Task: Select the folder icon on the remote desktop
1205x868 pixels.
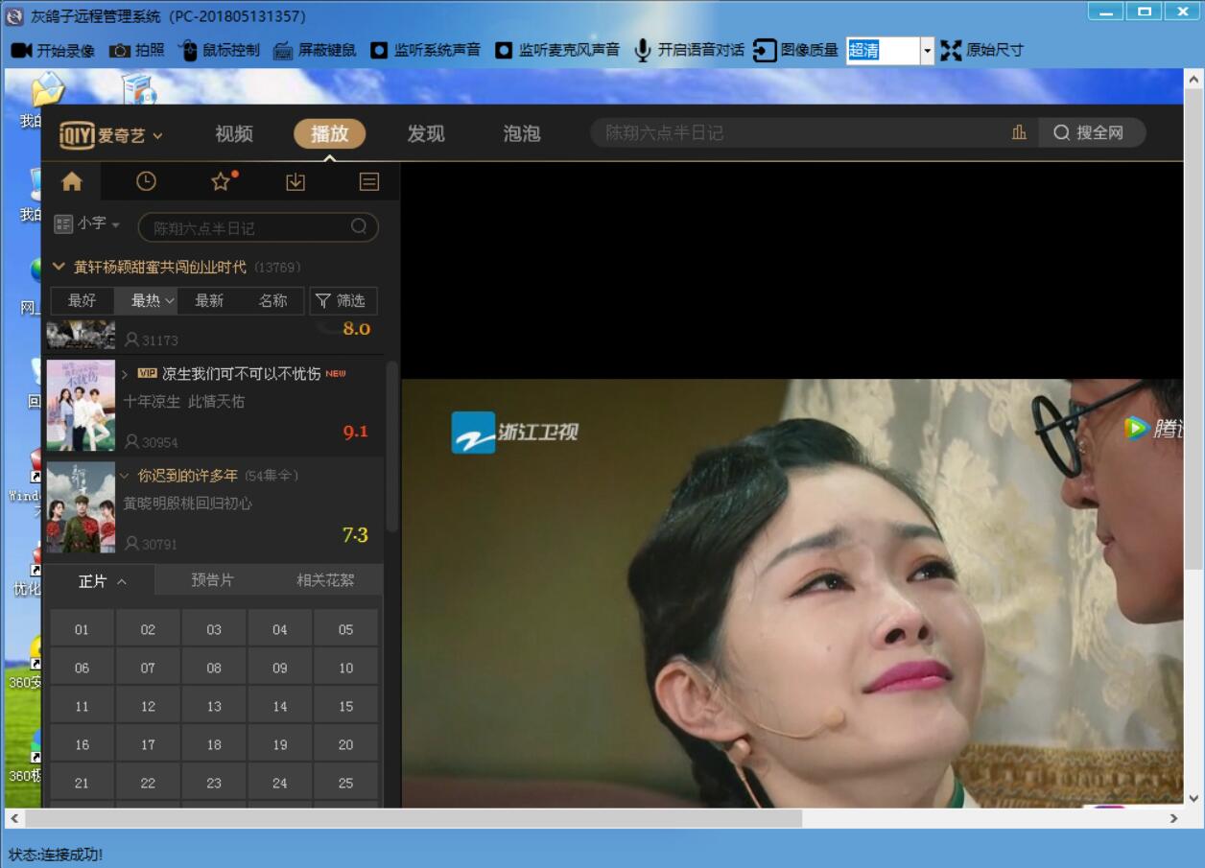Action: [x=46, y=88]
